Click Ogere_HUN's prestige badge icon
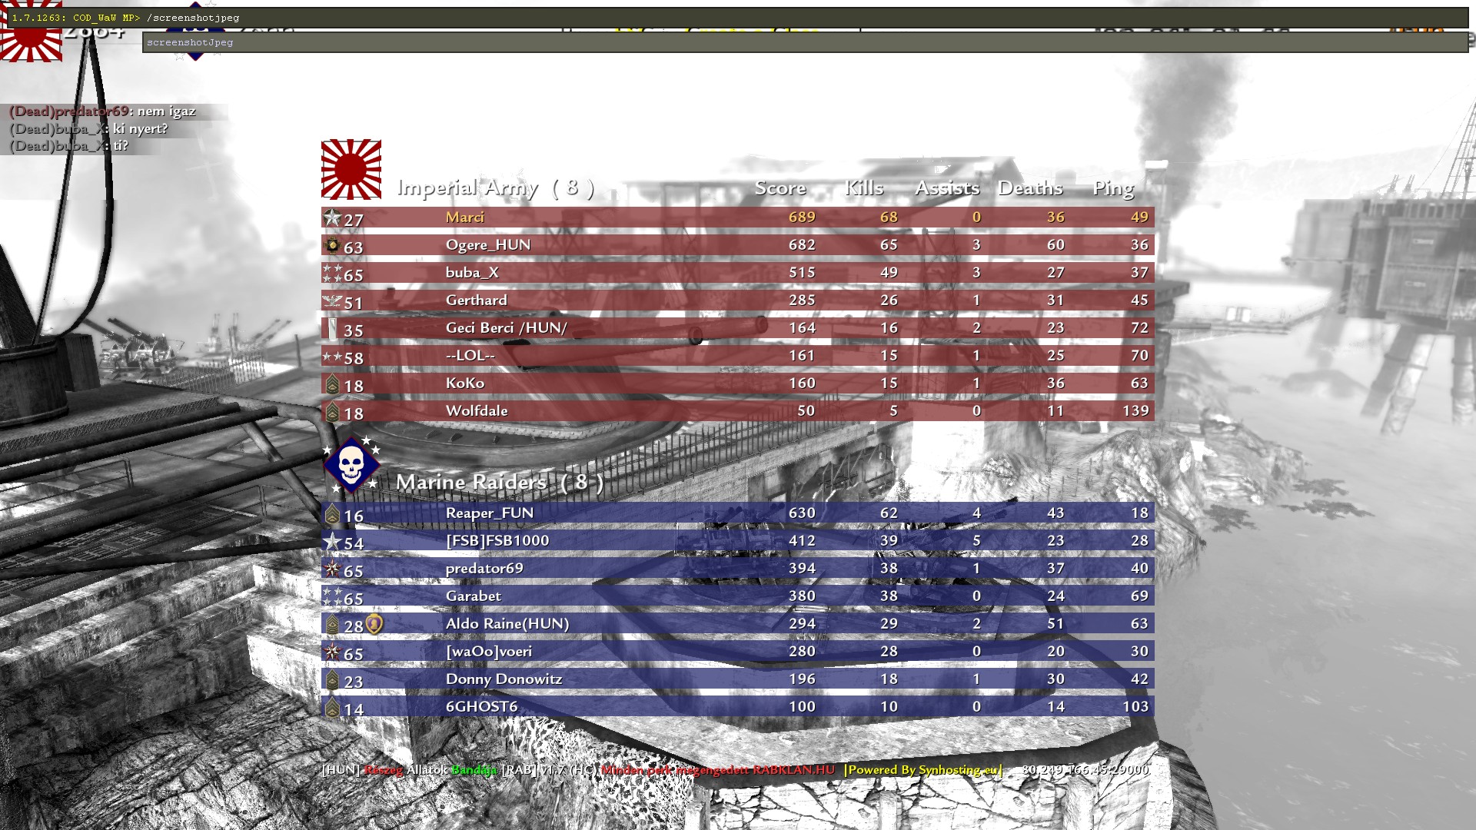Screen dimensions: 1476x830 [x=331, y=246]
